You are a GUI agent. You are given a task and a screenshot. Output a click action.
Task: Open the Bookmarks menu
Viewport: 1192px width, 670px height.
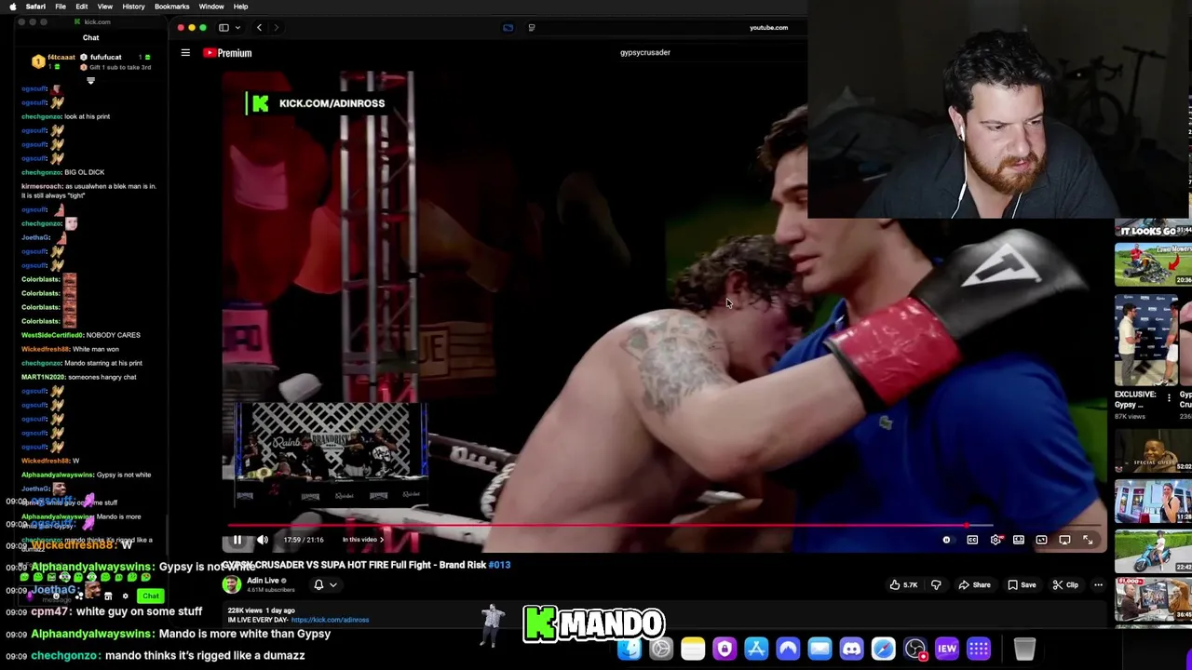click(x=172, y=7)
